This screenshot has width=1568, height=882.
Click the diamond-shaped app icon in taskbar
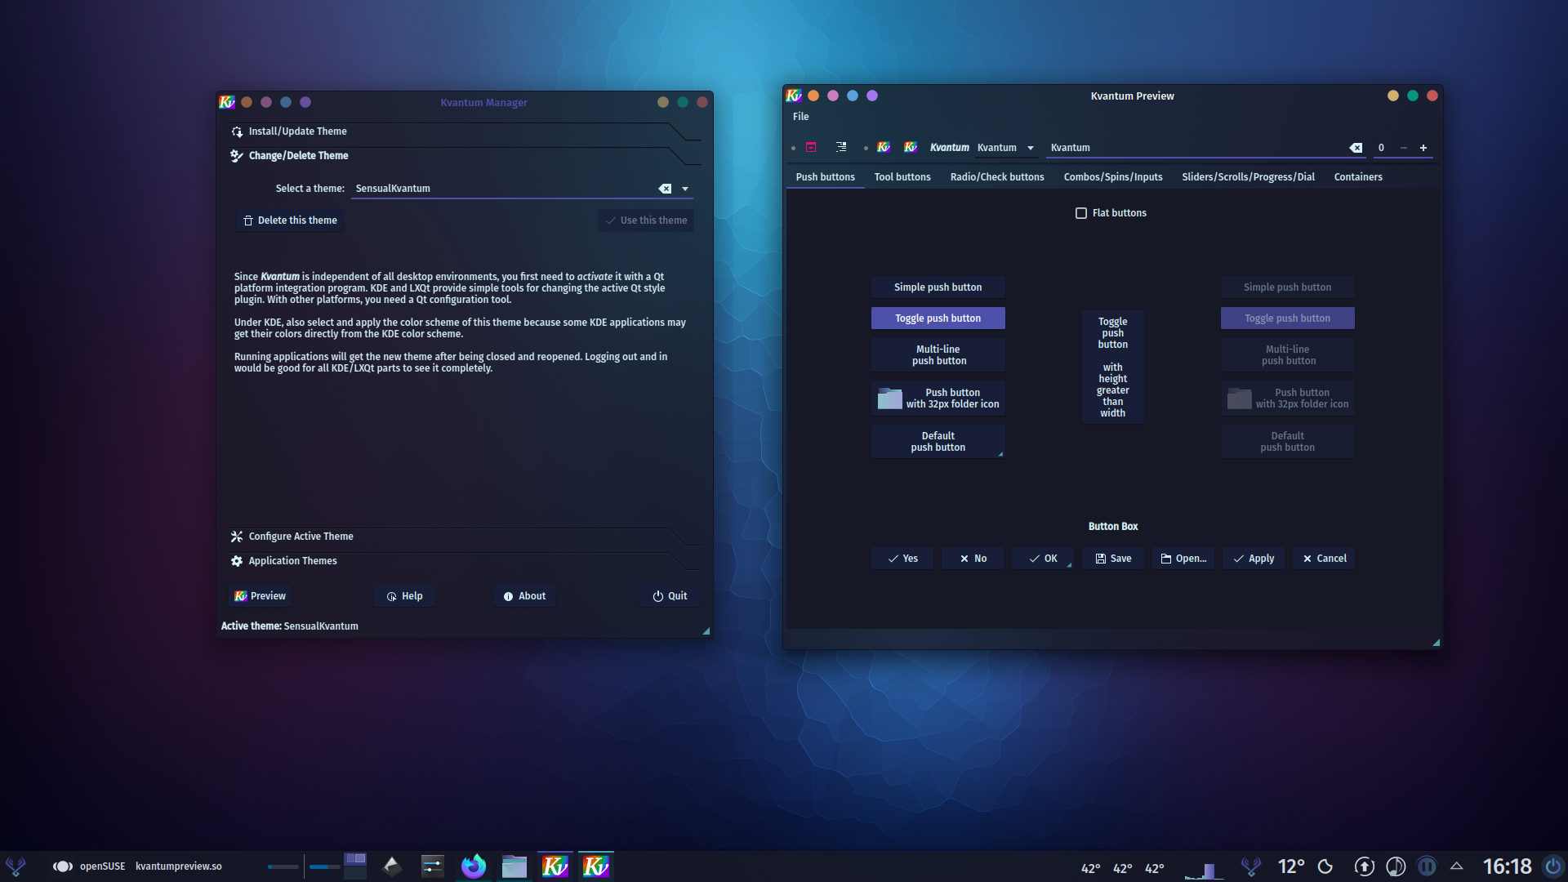[392, 866]
